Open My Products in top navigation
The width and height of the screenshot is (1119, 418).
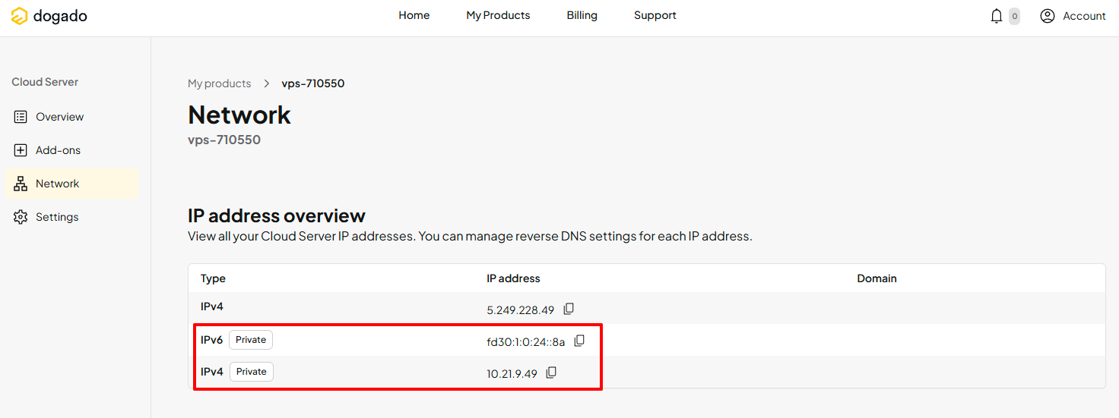coord(498,15)
